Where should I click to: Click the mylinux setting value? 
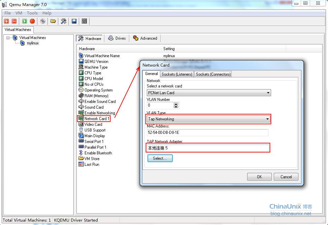tap(169, 56)
